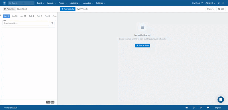Click the megaphone announcements icon
Image resolution: width=228 pixels, height=110 pixels.
point(219,3)
